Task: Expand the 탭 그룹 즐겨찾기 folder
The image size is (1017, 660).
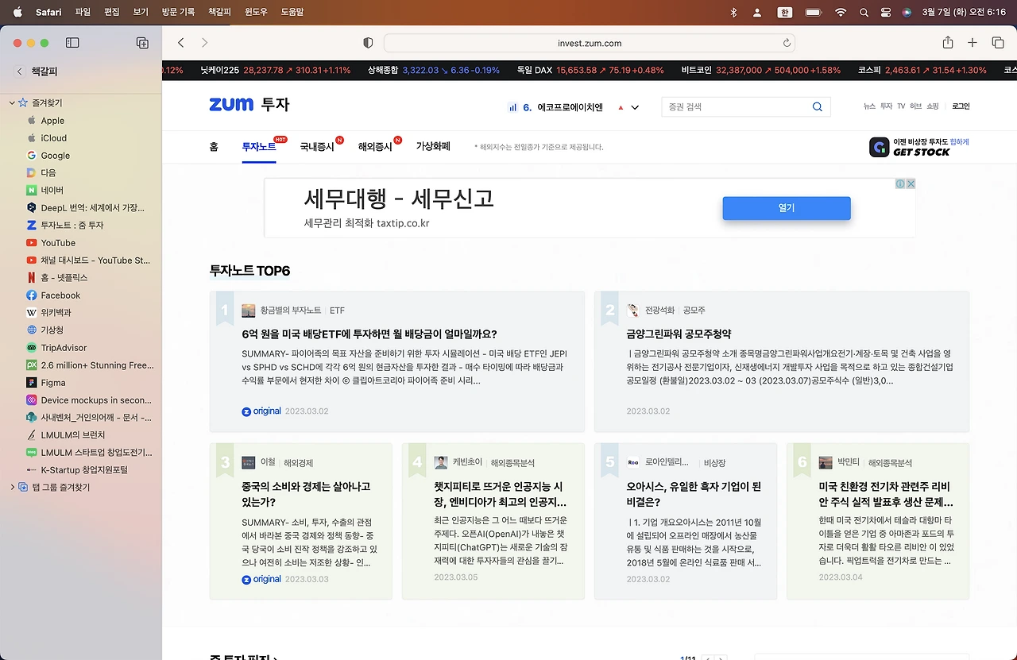Action: (x=12, y=488)
